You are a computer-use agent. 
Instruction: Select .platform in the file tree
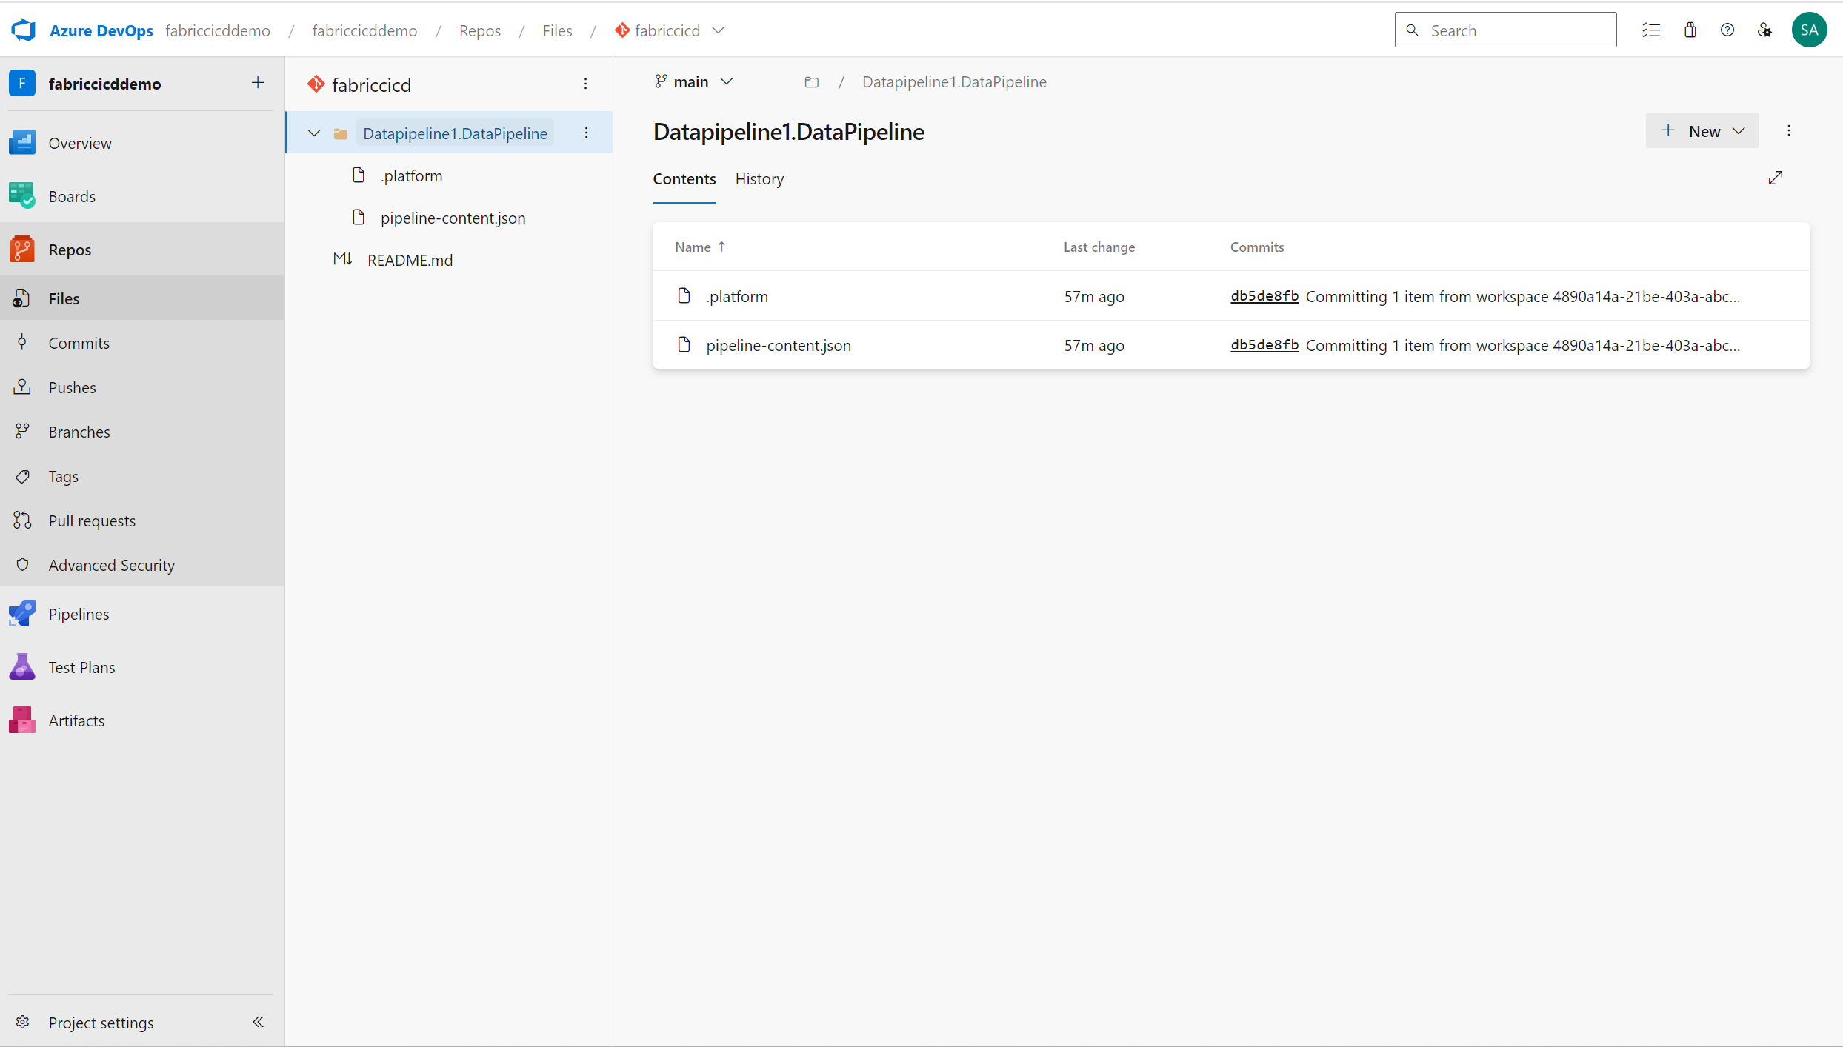click(x=412, y=175)
